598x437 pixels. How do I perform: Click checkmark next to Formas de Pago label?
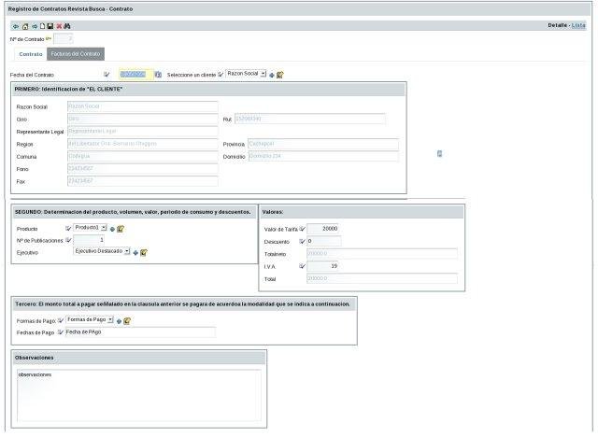tap(61, 320)
